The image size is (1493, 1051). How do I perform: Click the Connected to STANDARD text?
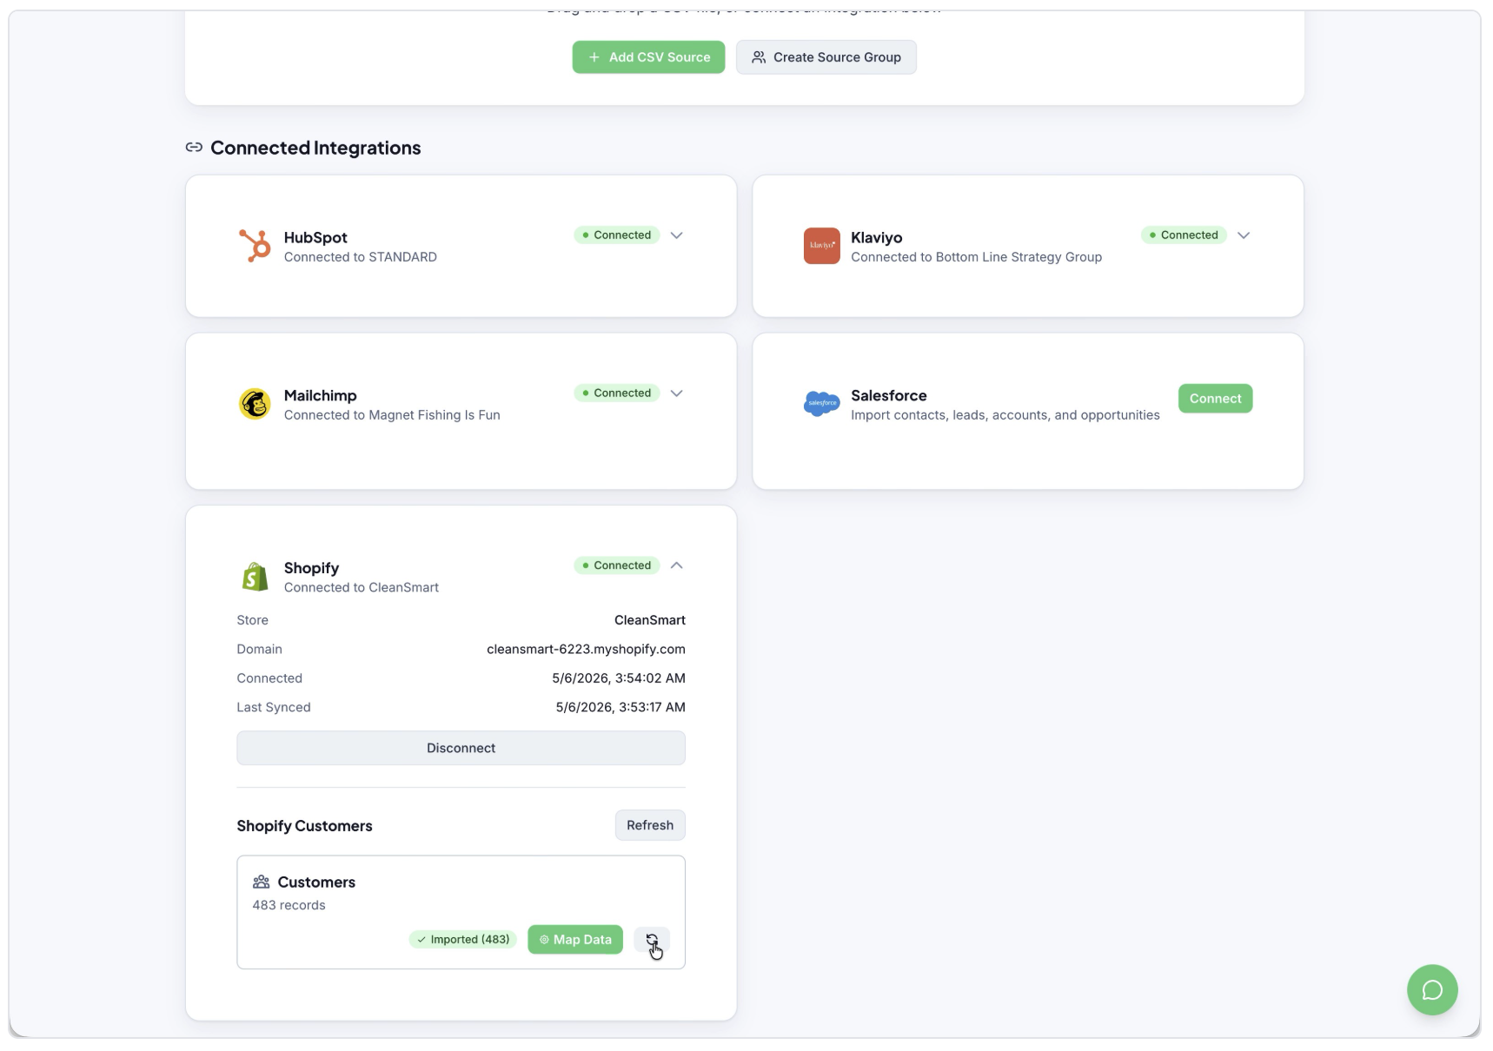pos(361,257)
